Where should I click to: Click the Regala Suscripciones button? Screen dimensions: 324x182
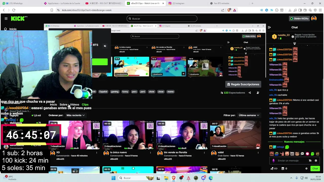point(243,84)
